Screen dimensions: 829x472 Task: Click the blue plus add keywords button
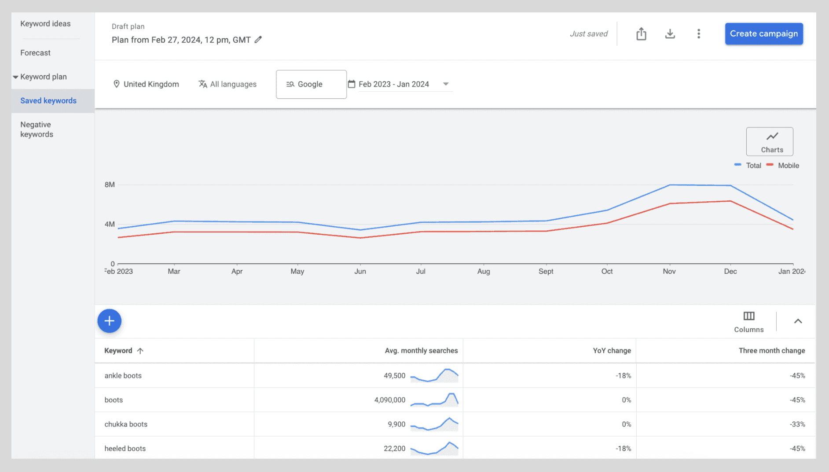[109, 321]
